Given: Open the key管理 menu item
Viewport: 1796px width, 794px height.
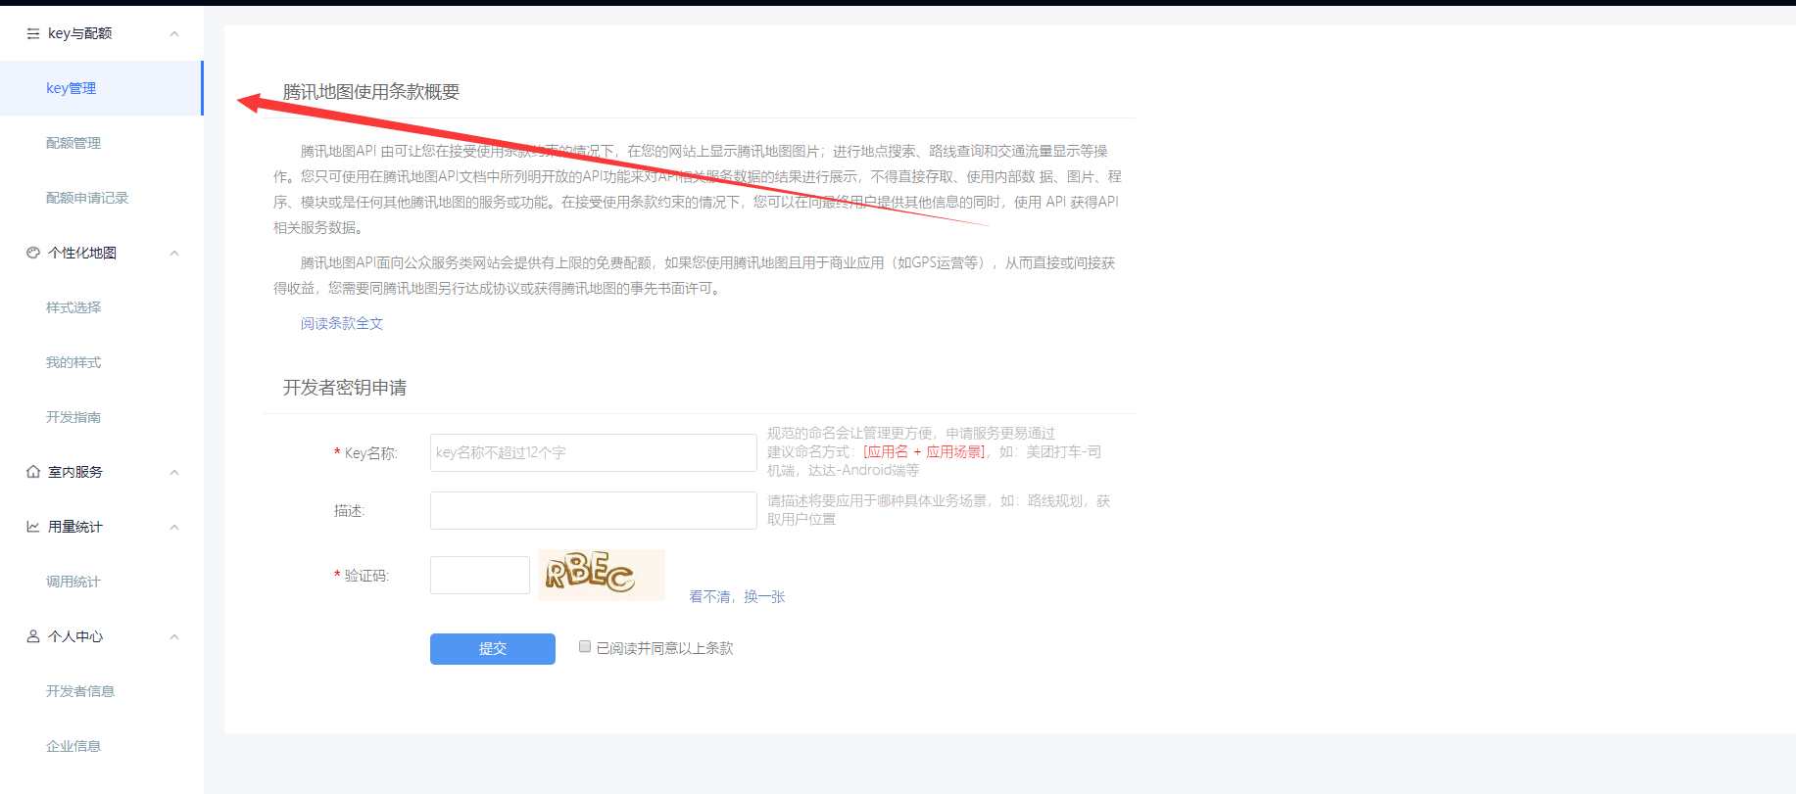Looking at the screenshot, I should (101, 88).
